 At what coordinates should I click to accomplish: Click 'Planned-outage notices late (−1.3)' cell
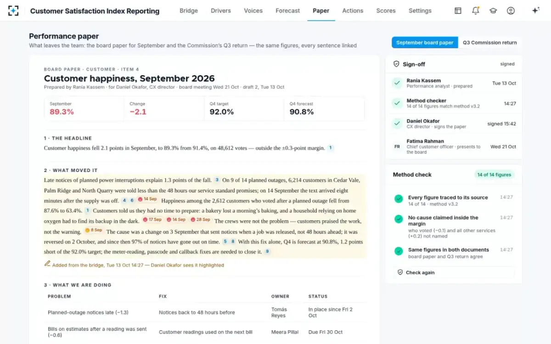click(88, 312)
